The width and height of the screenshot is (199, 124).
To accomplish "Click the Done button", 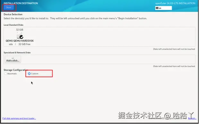I will [x=9, y=8].
